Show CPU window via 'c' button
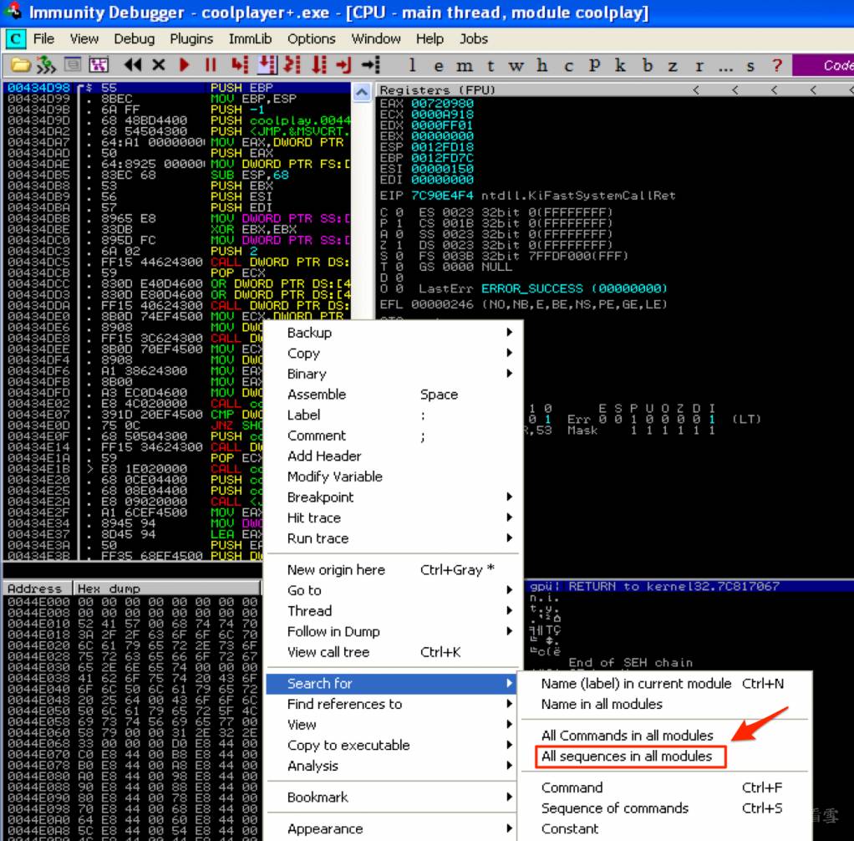This screenshot has height=841, width=854. [568, 66]
